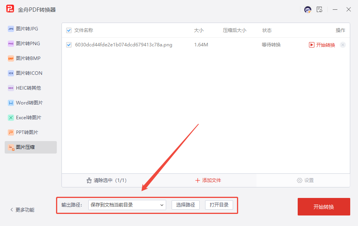The width and height of the screenshot is (358, 226).
Task: Click the 等待转换 status text
Action: coord(271,45)
